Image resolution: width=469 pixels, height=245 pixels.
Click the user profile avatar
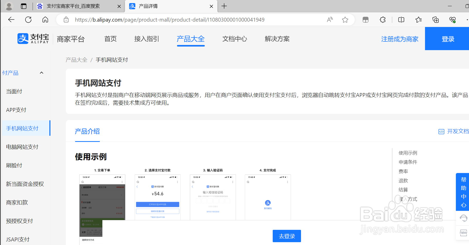9,6
